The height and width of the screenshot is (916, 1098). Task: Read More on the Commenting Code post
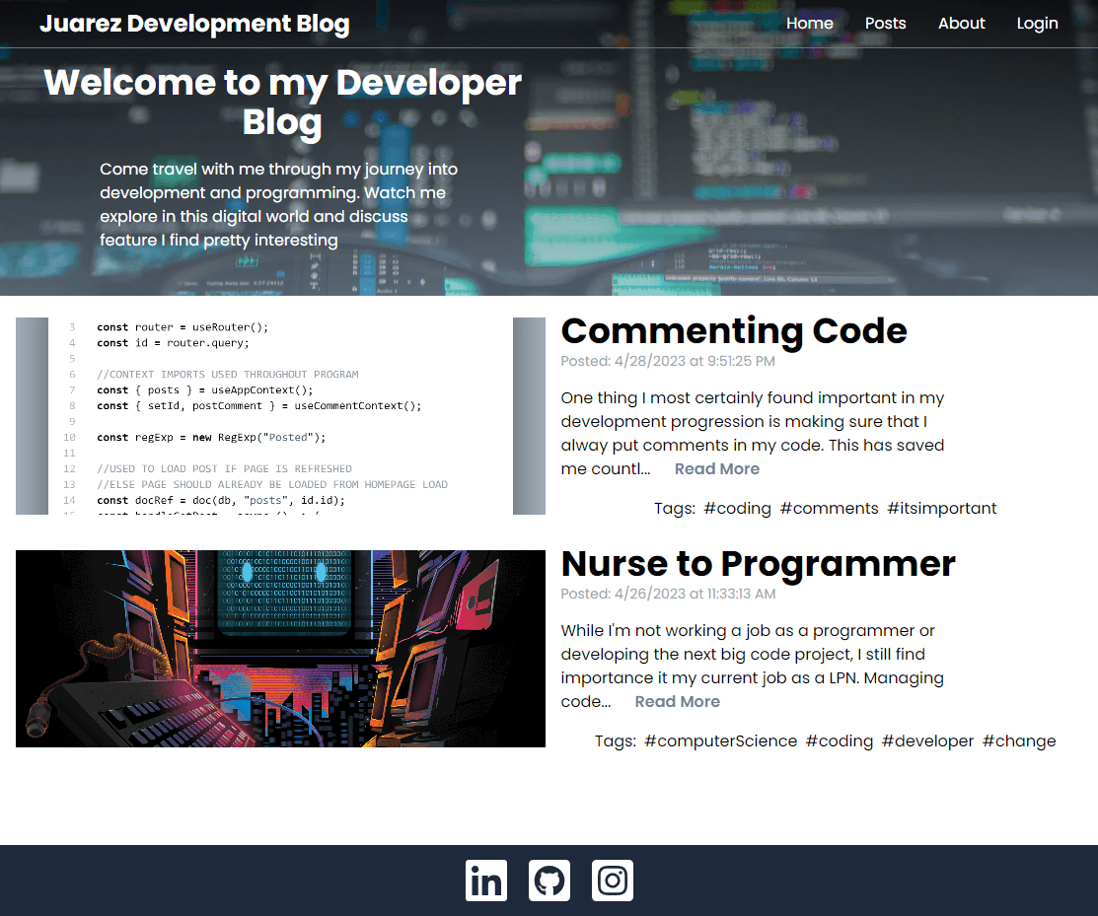tap(716, 469)
